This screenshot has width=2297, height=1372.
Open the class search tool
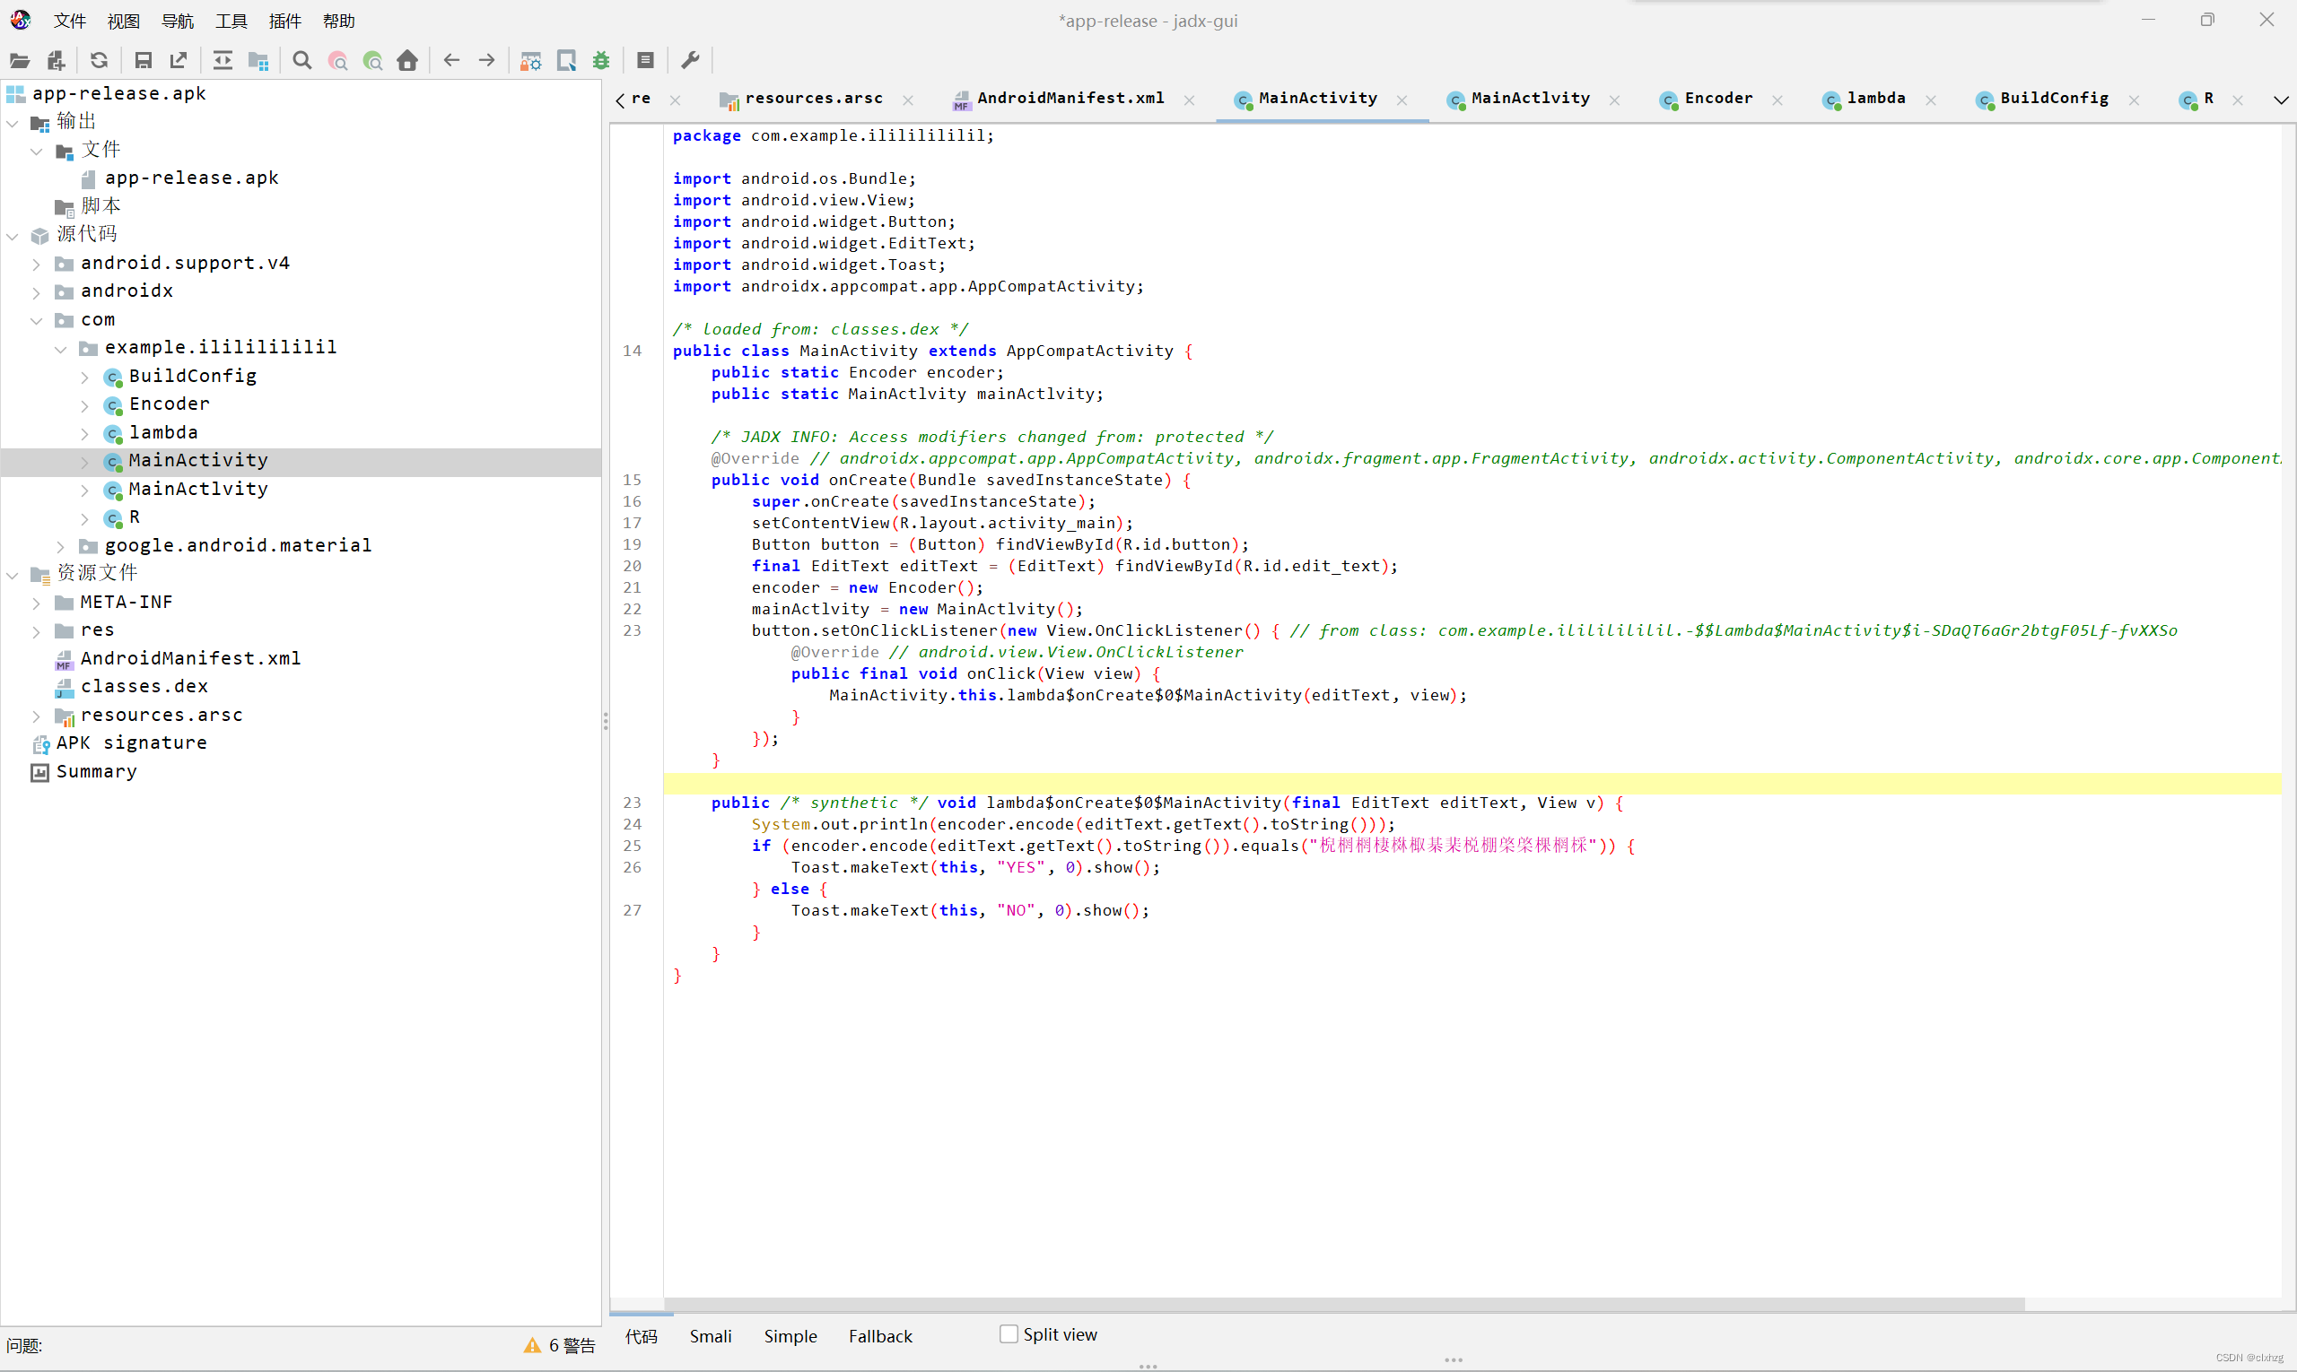click(x=337, y=60)
